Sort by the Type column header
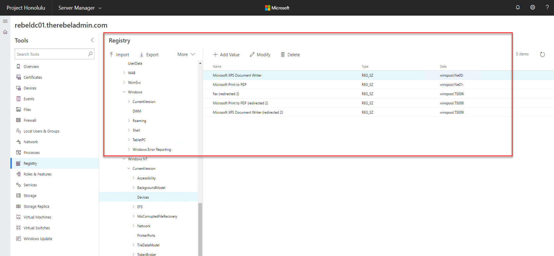This screenshot has width=554, height=256. click(x=365, y=66)
